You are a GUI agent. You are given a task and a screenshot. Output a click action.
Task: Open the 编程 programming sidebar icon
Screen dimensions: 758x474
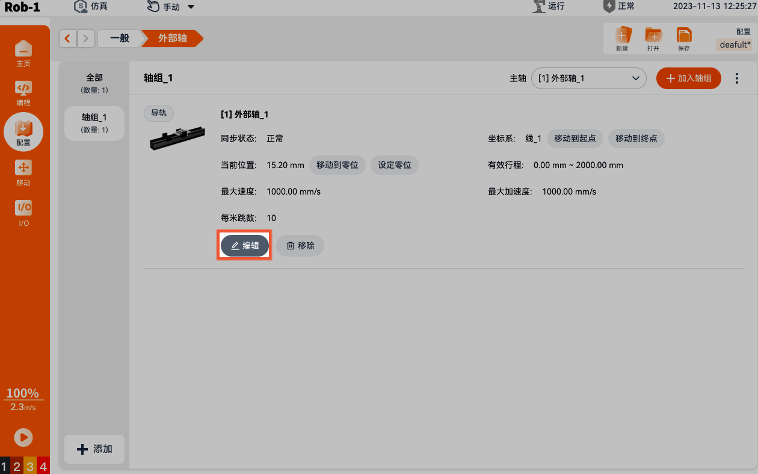click(x=23, y=92)
